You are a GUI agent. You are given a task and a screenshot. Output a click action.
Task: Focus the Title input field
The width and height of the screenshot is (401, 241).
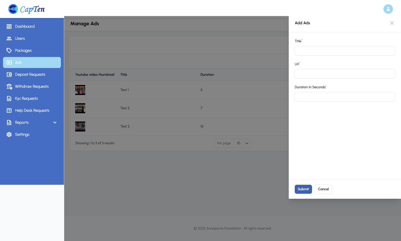pyautogui.click(x=345, y=51)
